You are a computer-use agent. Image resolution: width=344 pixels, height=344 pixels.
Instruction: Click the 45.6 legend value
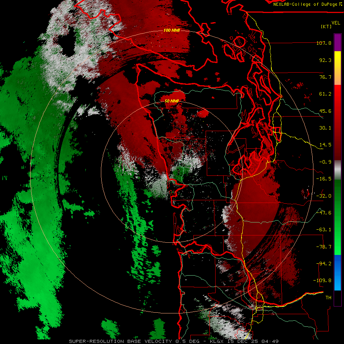(x=325, y=111)
